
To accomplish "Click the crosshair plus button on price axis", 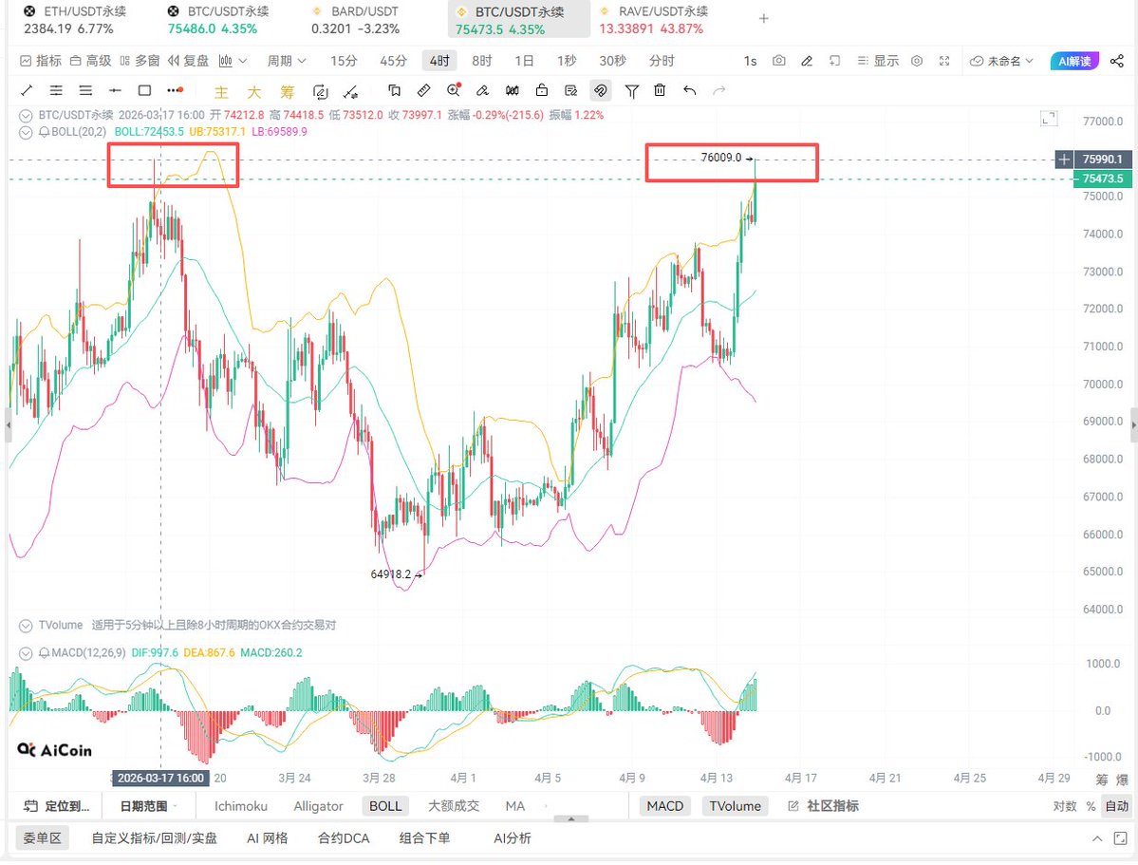I will [x=1064, y=160].
